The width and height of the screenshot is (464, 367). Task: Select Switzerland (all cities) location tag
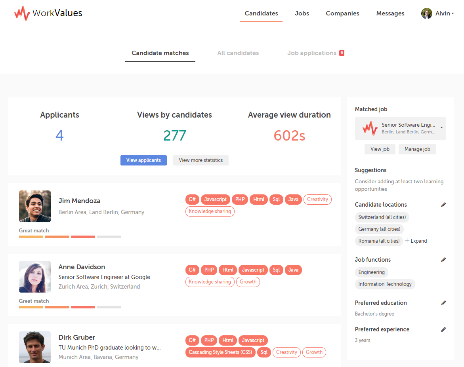click(x=382, y=217)
